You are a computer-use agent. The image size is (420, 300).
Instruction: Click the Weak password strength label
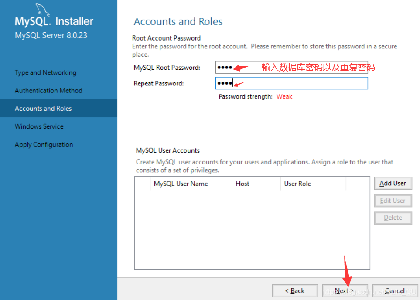(284, 97)
